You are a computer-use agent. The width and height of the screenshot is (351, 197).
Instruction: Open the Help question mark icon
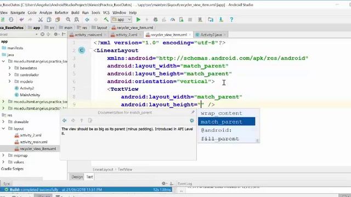(231, 20)
